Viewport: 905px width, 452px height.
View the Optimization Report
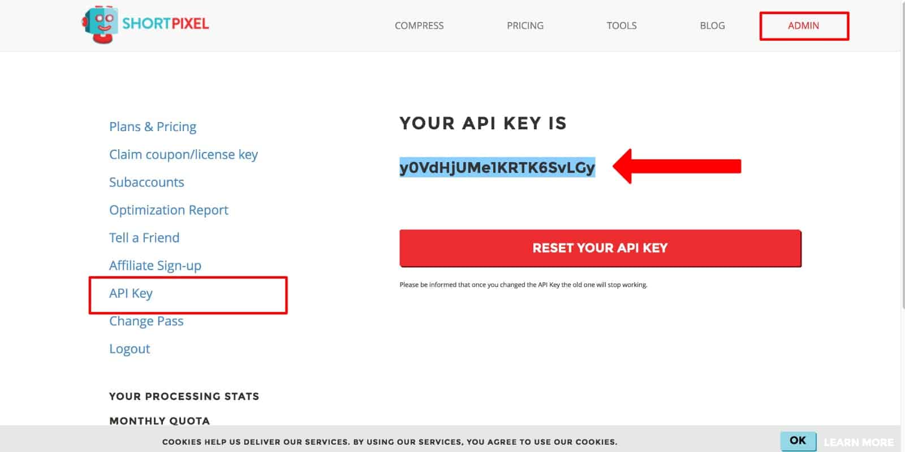pos(169,210)
